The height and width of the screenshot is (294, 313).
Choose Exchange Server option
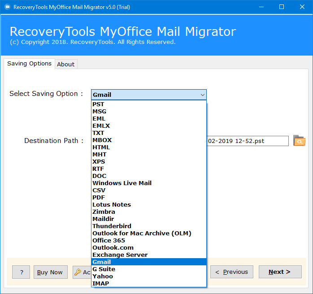149,255
